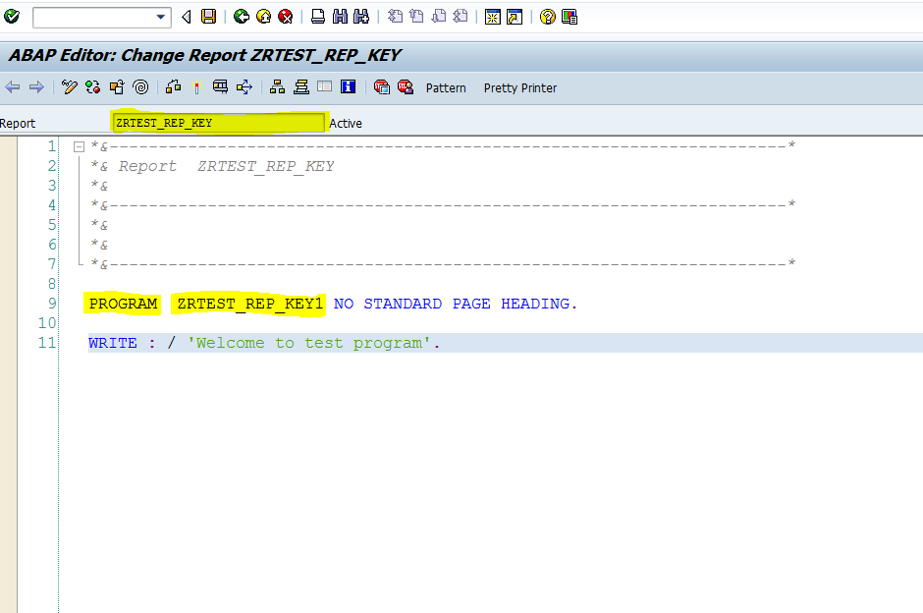
Task: Go back using the green Back icon
Action: [242, 17]
